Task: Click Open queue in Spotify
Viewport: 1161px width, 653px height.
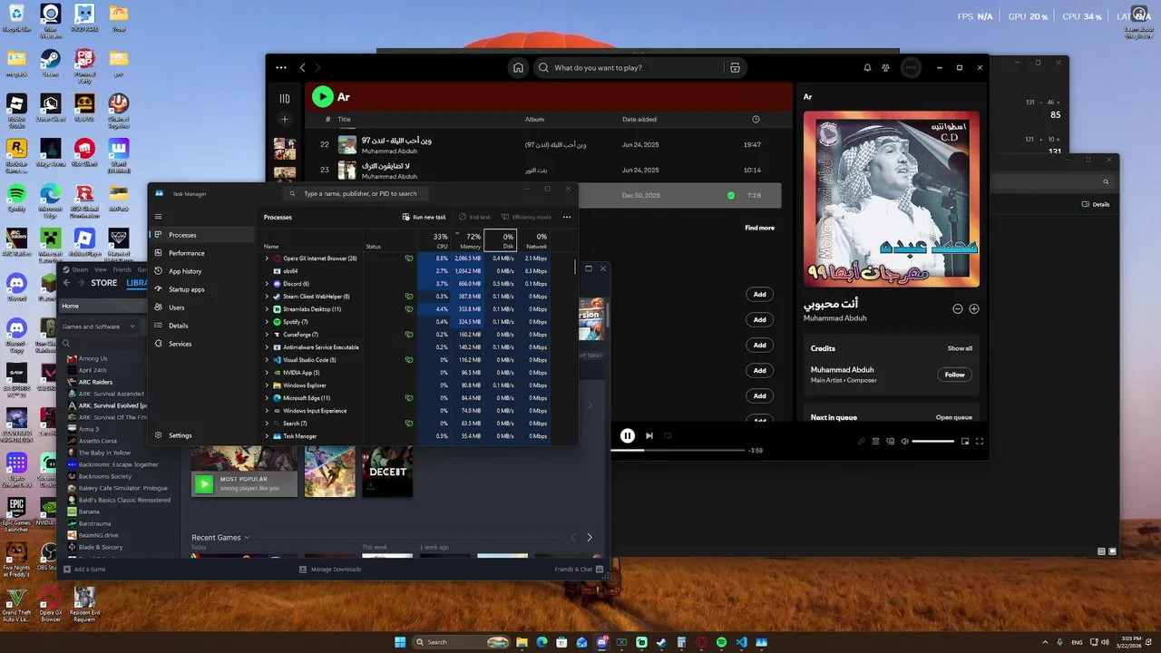Action: (954, 417)
